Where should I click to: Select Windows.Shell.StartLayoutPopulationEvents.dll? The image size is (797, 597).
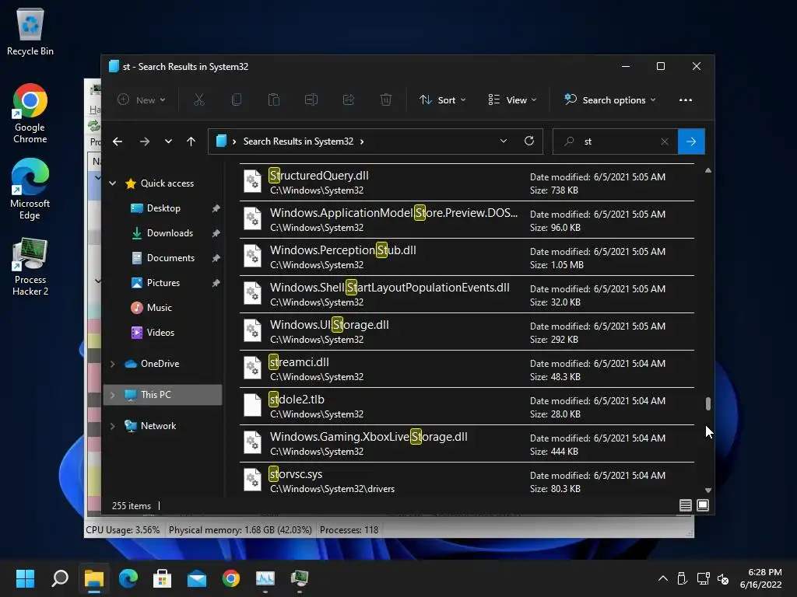coord(467,295)
